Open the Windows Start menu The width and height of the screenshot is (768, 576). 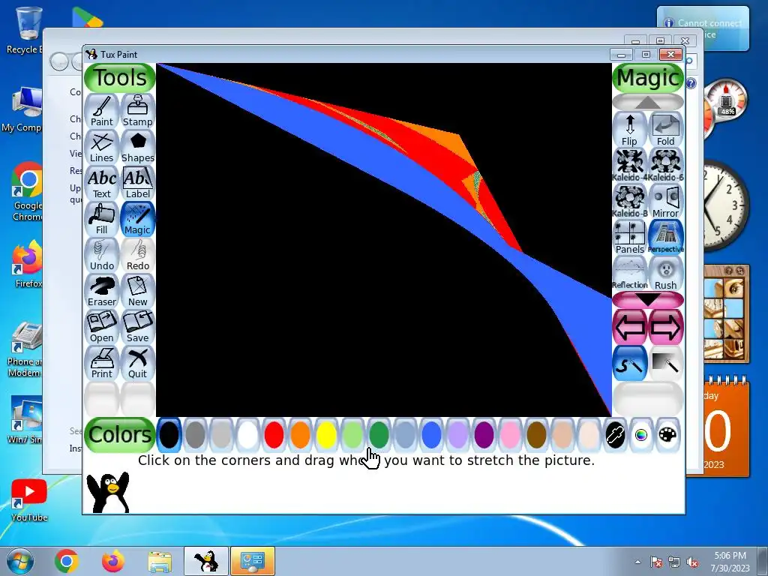pyautogui.click(x=19, y=561)
